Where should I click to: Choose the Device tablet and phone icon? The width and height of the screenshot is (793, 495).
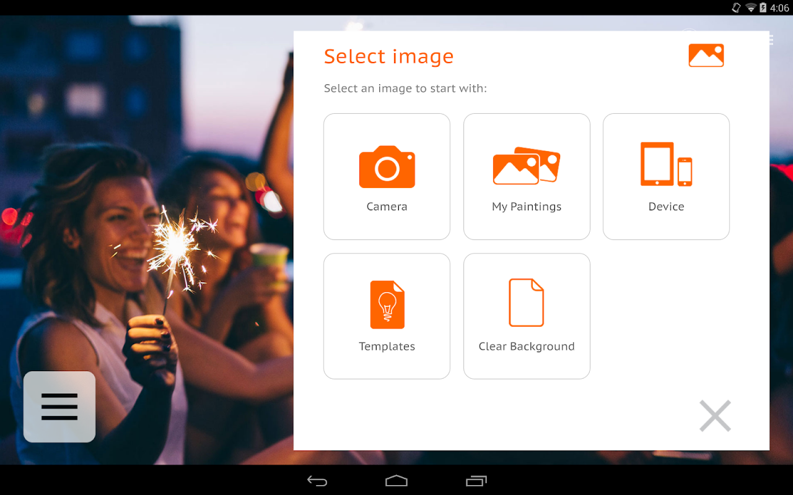click(x=666, y=164)
